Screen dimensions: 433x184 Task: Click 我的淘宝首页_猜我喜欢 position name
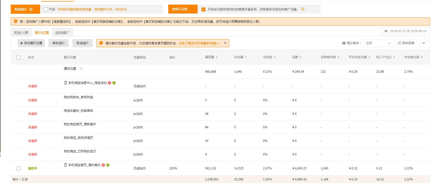tap(80, 124)
